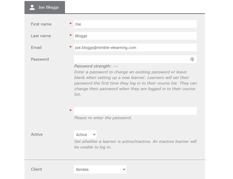Viewport: 233px width, 179px height.
Task: Open the Active status dropdown
Action: pyautogui.click(x=85, y=134)
